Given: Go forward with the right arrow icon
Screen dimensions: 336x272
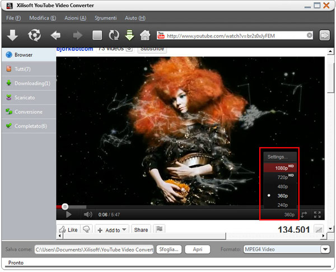Looking at the screenshot, I should [78, 35].
